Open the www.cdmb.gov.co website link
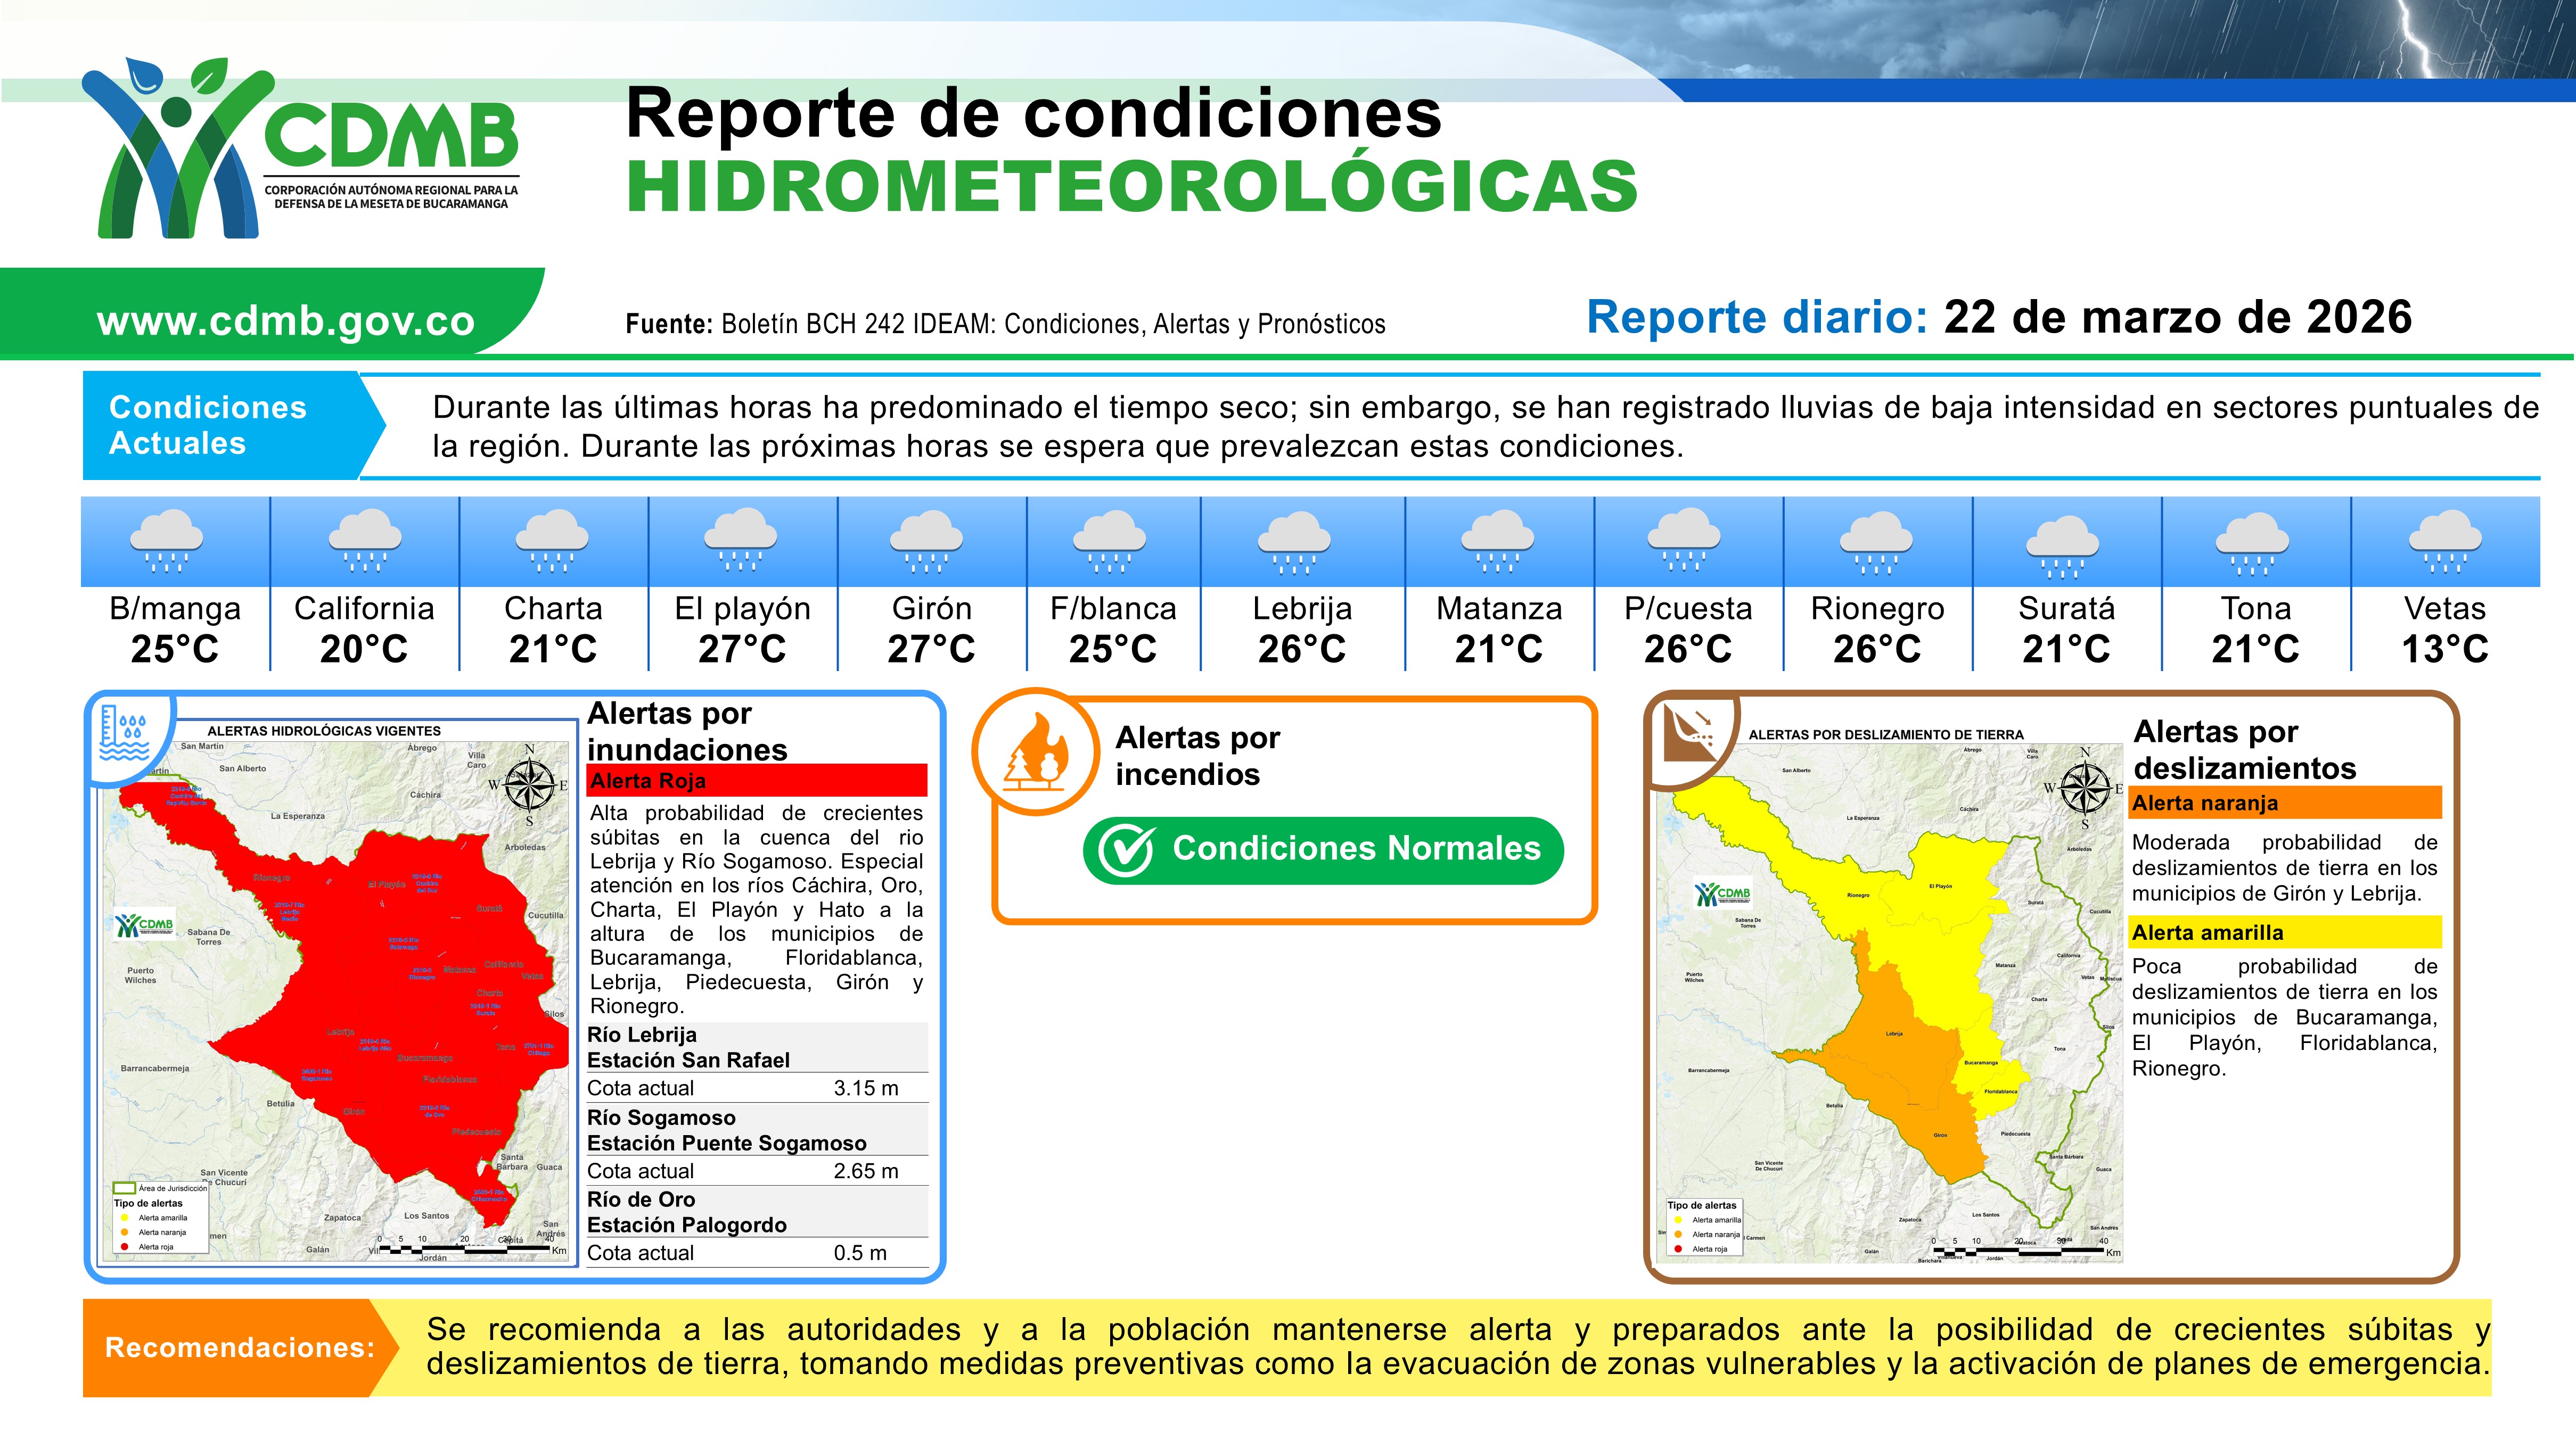 [x=285, y=321]
